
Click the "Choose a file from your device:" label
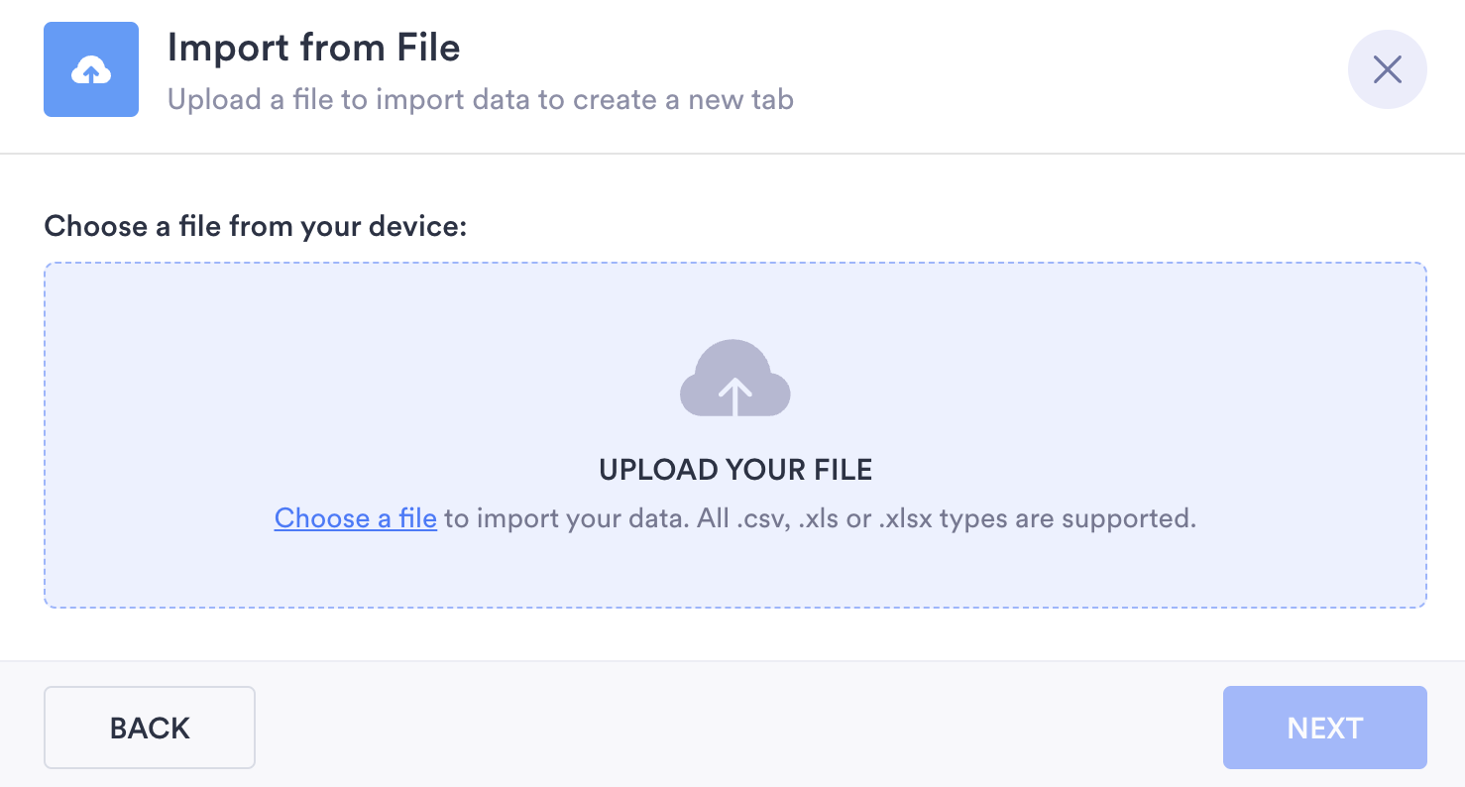[x=255, y=226]
